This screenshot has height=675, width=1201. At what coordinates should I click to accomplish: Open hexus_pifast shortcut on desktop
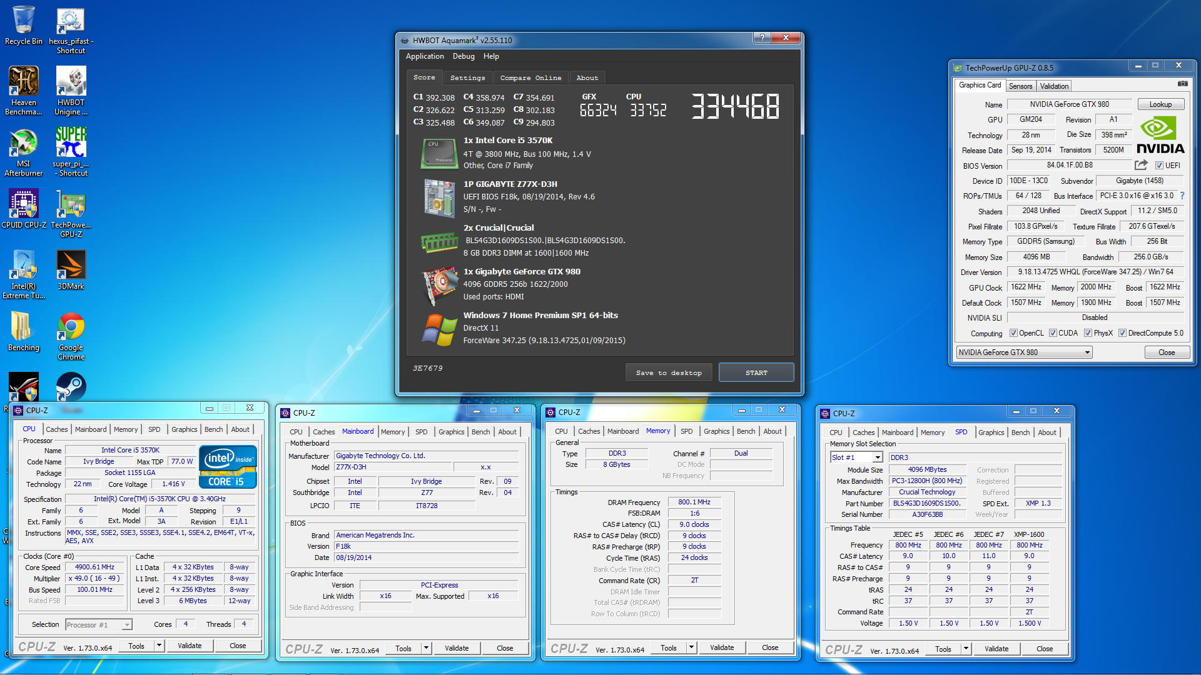pyautogui.click(x=71, y=29)
